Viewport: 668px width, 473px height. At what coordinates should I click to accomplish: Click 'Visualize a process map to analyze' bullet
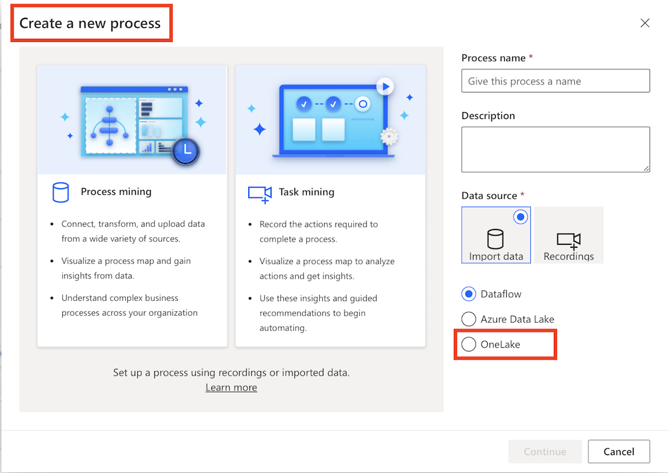click(327, 269)
